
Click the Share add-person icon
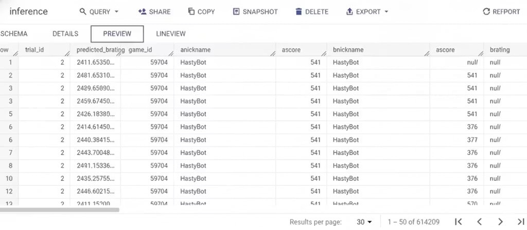coord(143,12)
